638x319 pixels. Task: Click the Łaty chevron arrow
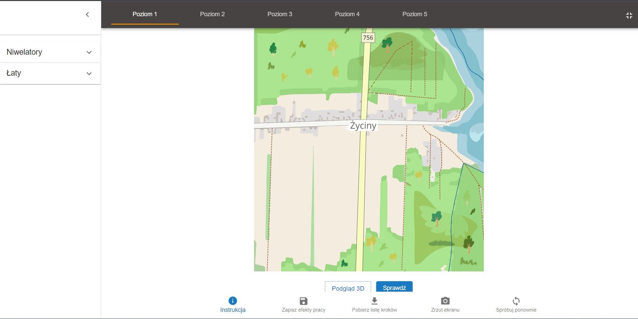[x=89, y=73]
